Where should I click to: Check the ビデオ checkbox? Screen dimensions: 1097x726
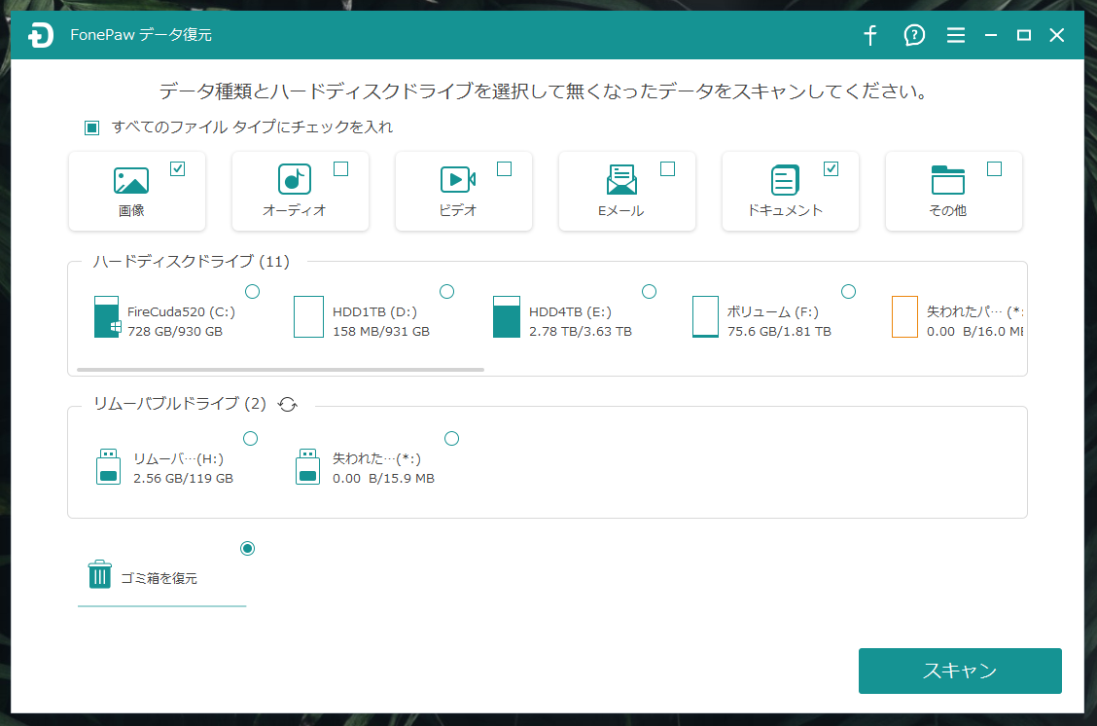coord(505,168)
